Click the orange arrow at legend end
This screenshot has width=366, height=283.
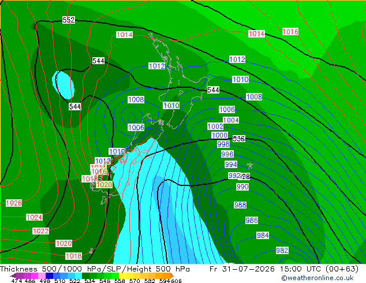pyautogui.click(x=172, y=275)
